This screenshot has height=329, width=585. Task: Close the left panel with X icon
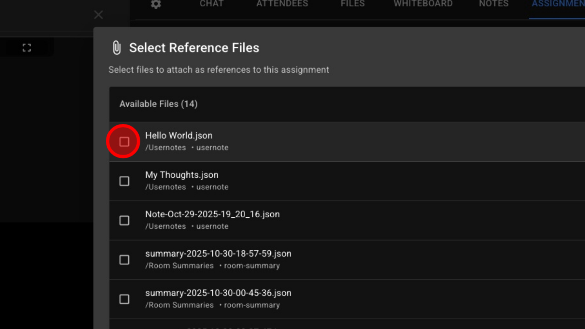pos(98,15)
